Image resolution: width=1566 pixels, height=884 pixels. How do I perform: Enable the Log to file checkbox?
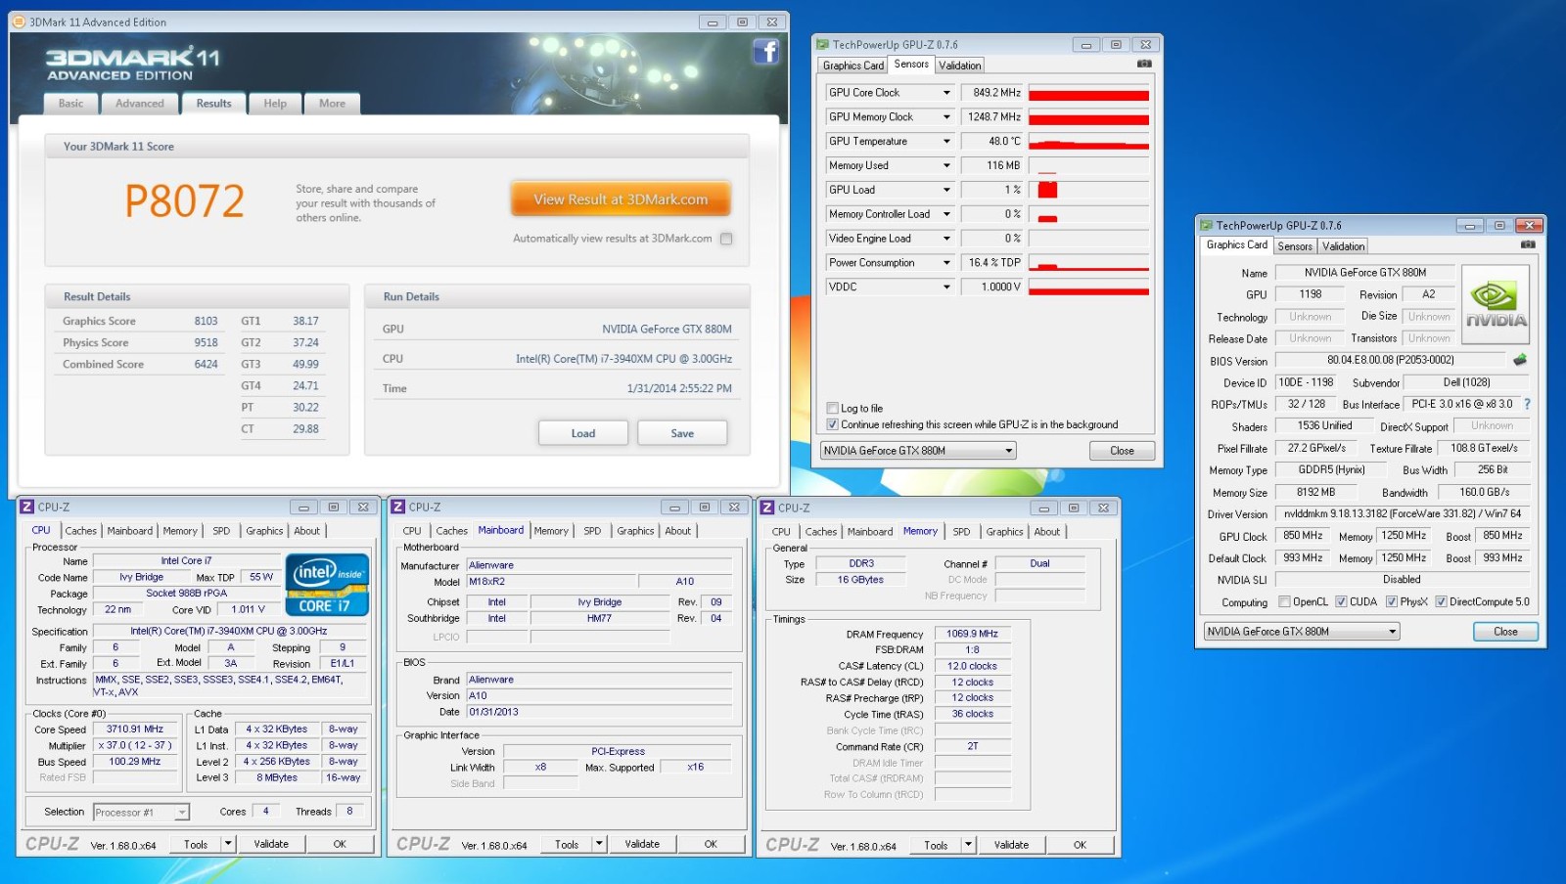(832, 409)
